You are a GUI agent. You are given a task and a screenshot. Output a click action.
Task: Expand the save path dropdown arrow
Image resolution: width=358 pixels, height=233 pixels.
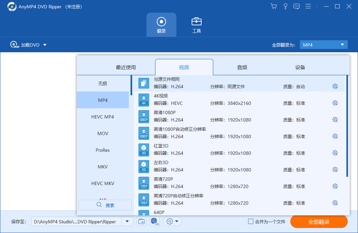(127, 222)
